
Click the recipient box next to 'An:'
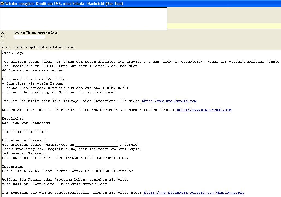click(x=29, y=37)
